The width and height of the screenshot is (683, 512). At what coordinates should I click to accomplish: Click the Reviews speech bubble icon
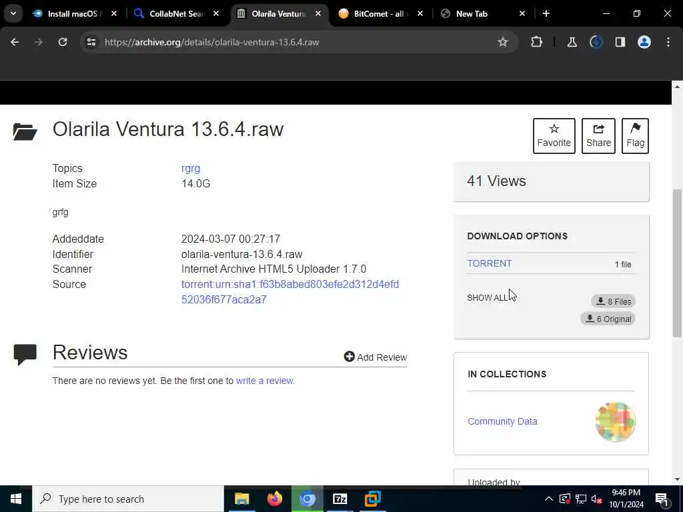point(25,355)
